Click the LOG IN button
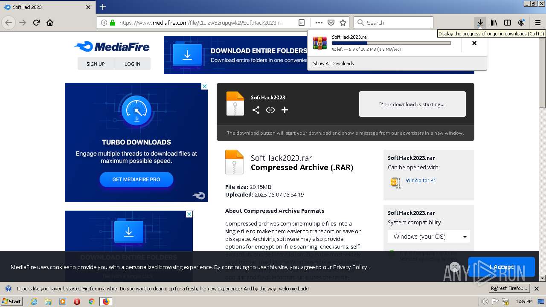This screenshot has width=546, height=307. click(x=132, y=64)
